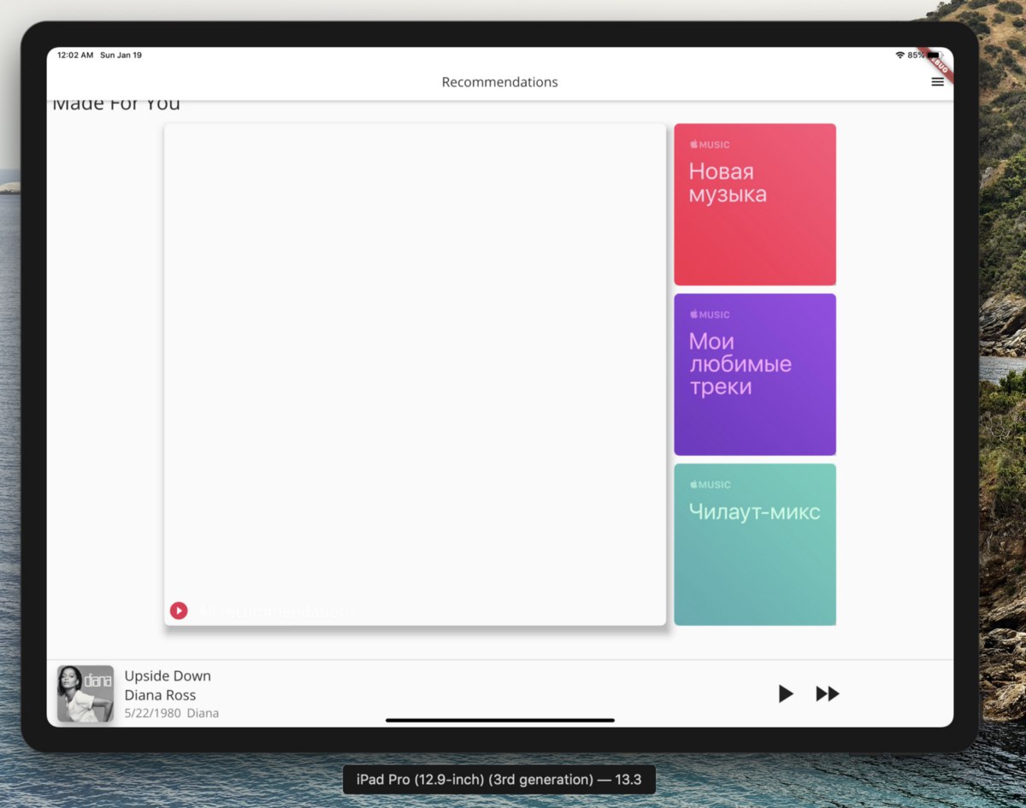The width and height of the screenshot is (1026, 808).
Task: Skip forward to the next track
Action: (x=827, y=693)
